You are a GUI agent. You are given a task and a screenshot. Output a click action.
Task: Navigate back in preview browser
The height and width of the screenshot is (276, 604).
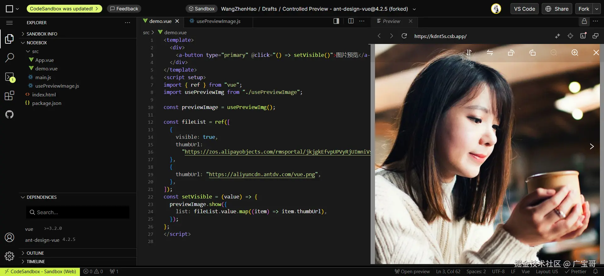pos(379,36)
